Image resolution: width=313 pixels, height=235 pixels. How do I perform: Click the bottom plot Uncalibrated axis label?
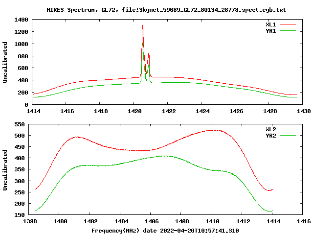pyautogui.click(x=5, y=170)
